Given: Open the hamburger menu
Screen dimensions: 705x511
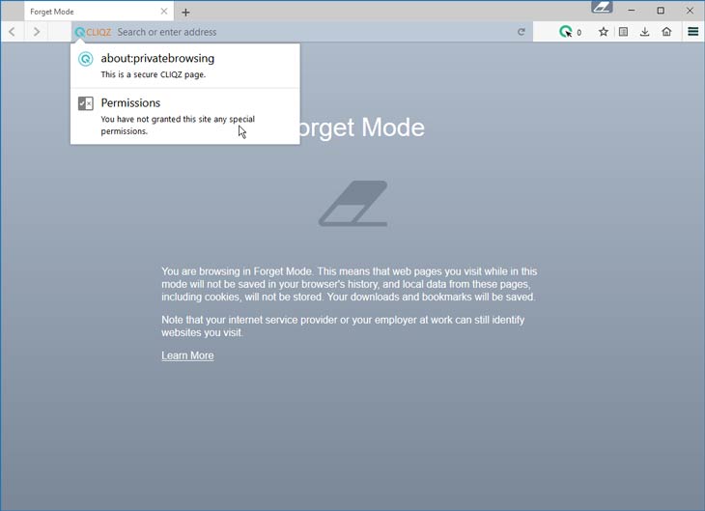Looking at the screenshot, I should pyautogui.click(x=692, y=32).
